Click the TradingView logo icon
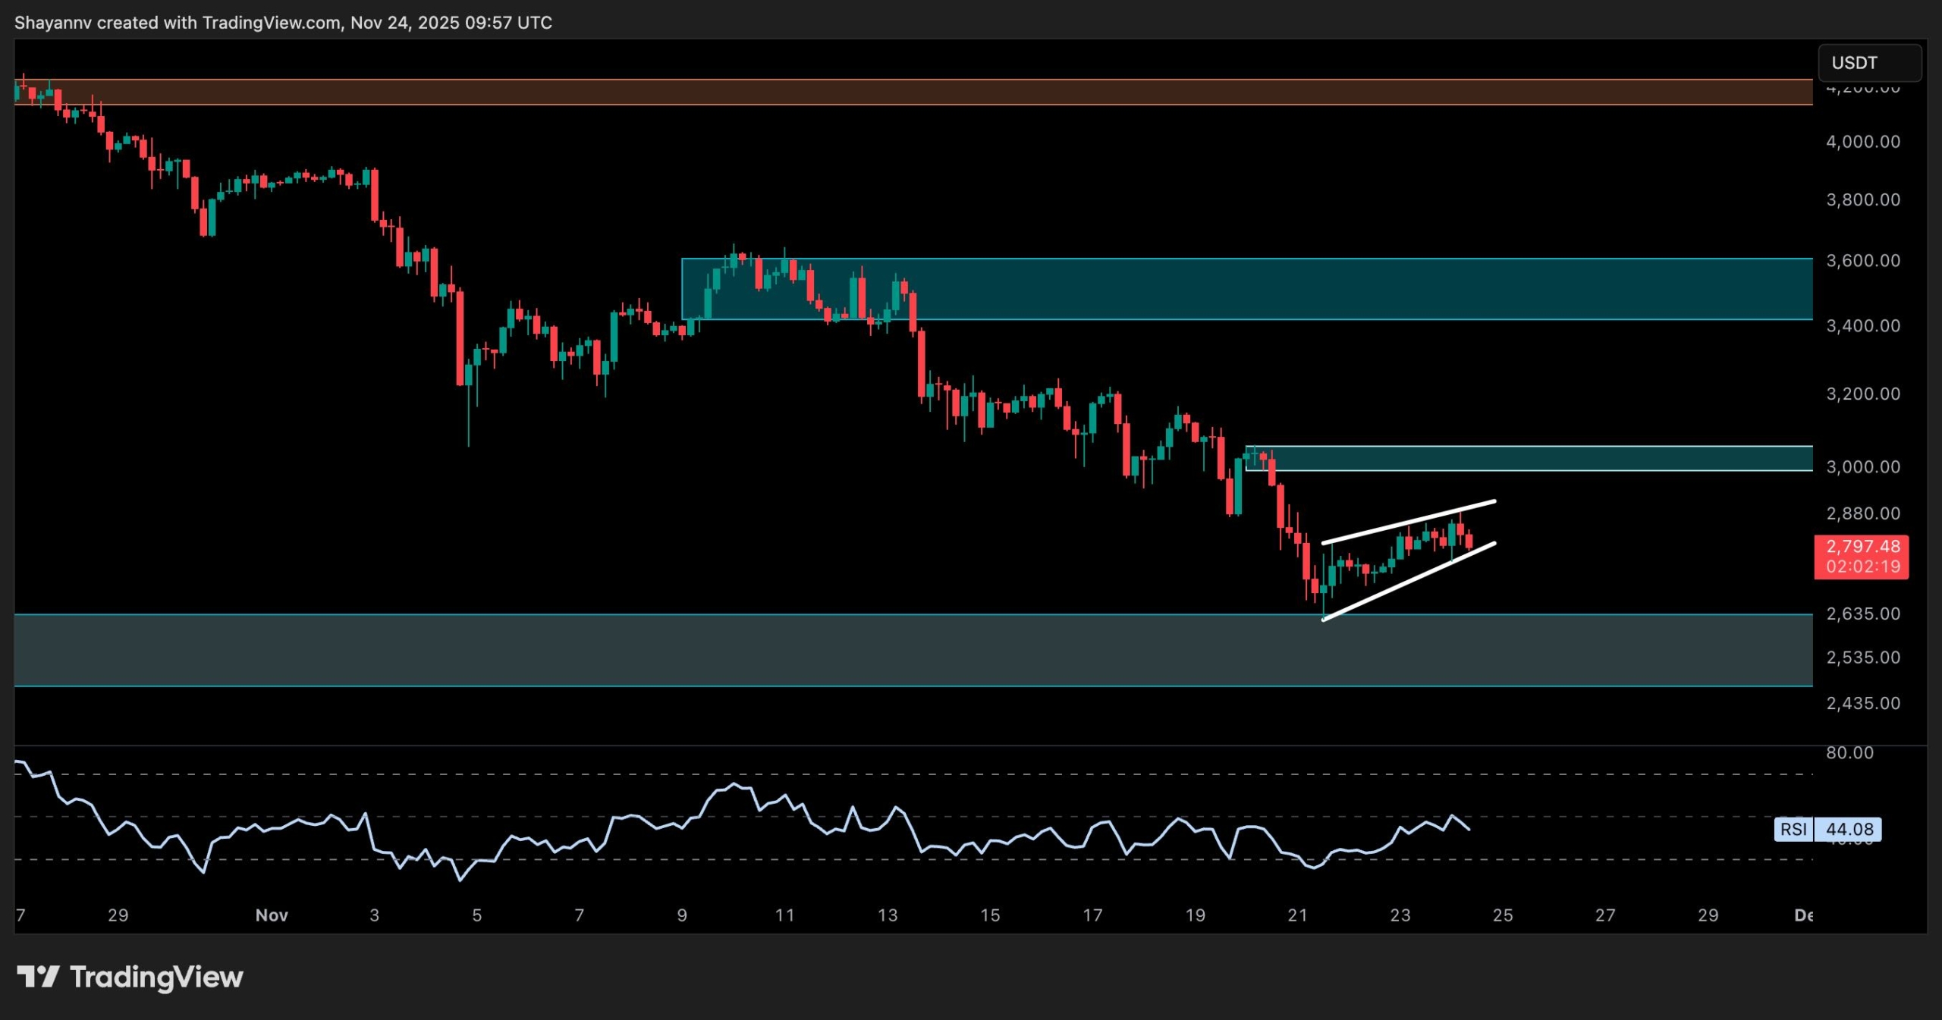 38,976
